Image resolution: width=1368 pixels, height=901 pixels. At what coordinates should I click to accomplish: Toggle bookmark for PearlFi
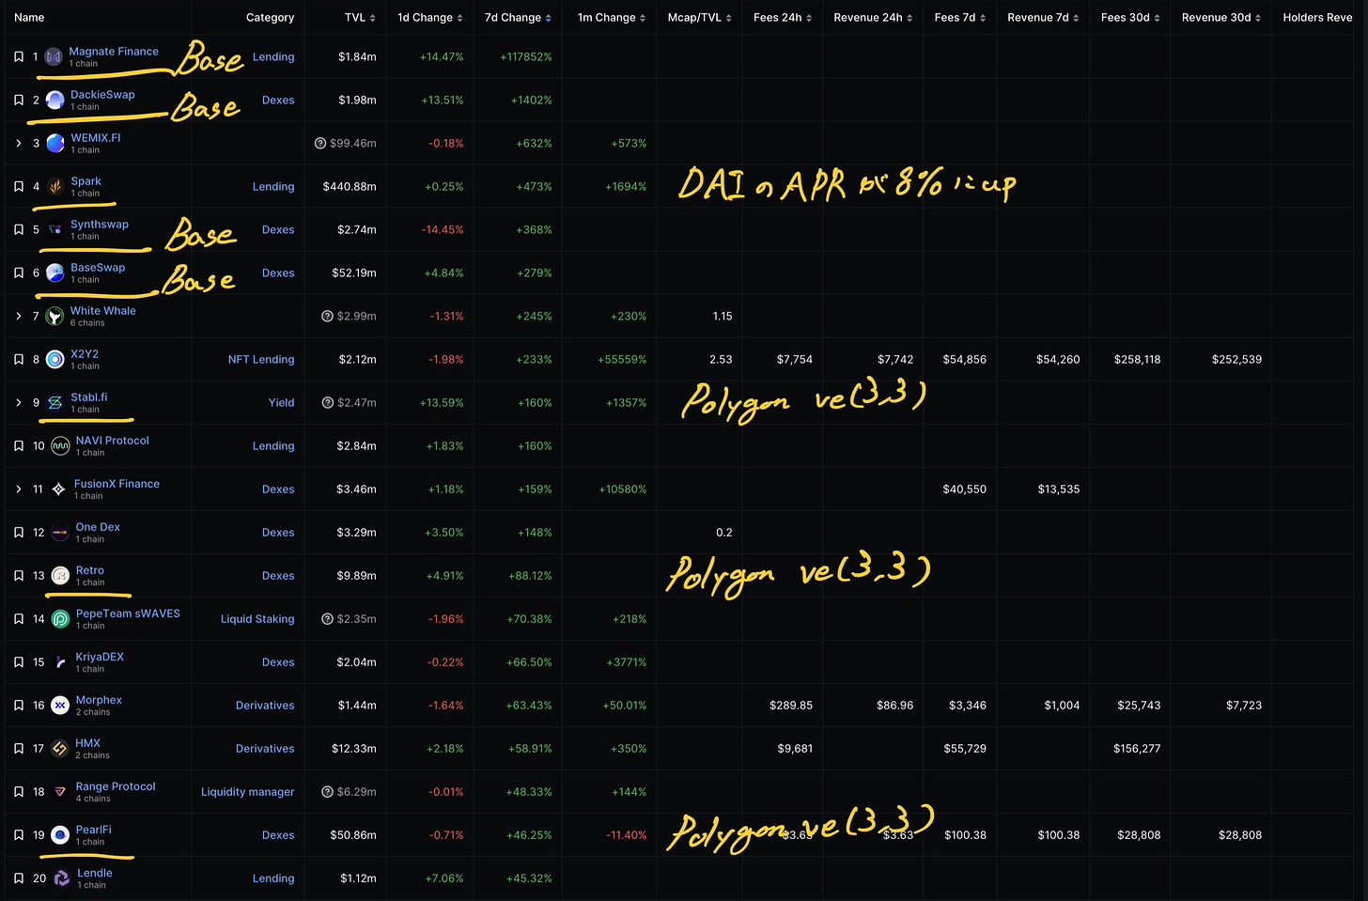(x=19, y=835)
